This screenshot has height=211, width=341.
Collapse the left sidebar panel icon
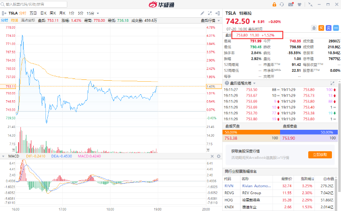pyautogui.click(x=4, y=13)
